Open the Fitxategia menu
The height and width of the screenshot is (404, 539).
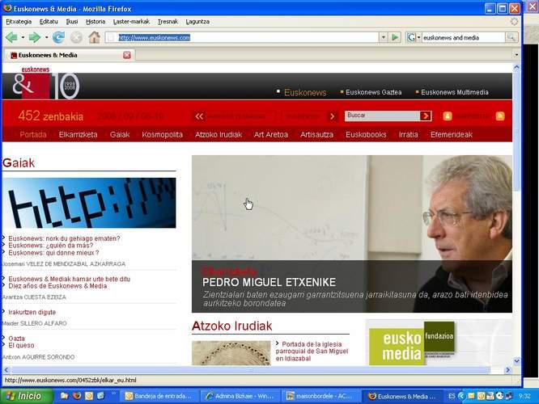point(19,22)
